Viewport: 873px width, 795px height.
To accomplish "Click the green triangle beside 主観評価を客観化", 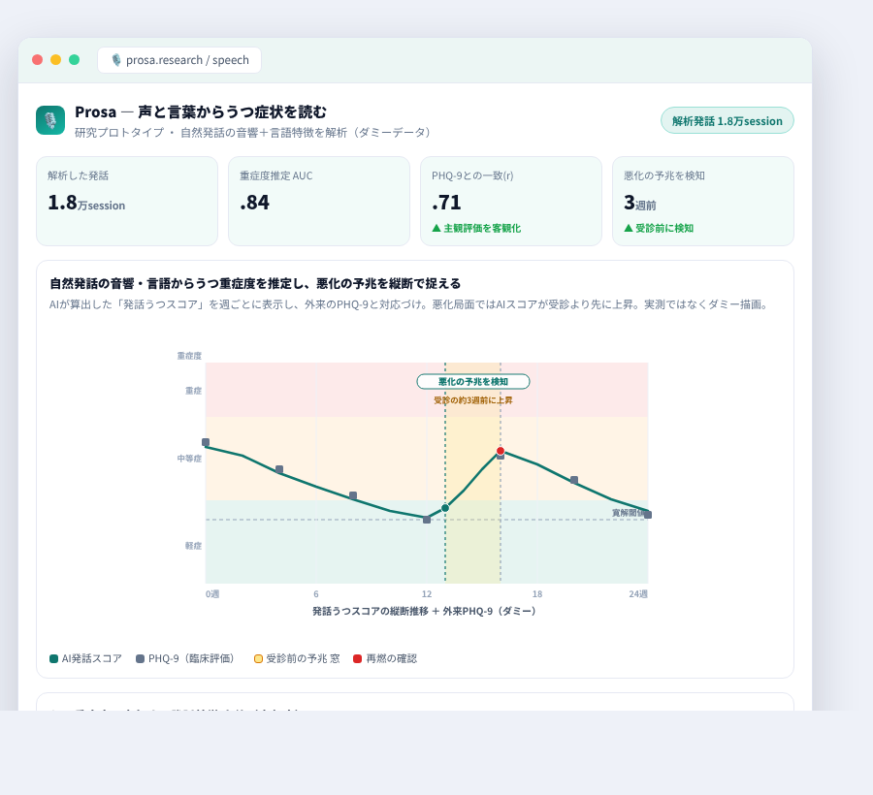I will coord(436,228).
